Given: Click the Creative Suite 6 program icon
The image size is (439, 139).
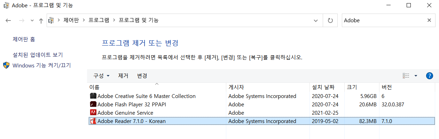Looking at the screenshot, I should click(x=93, y=96).
